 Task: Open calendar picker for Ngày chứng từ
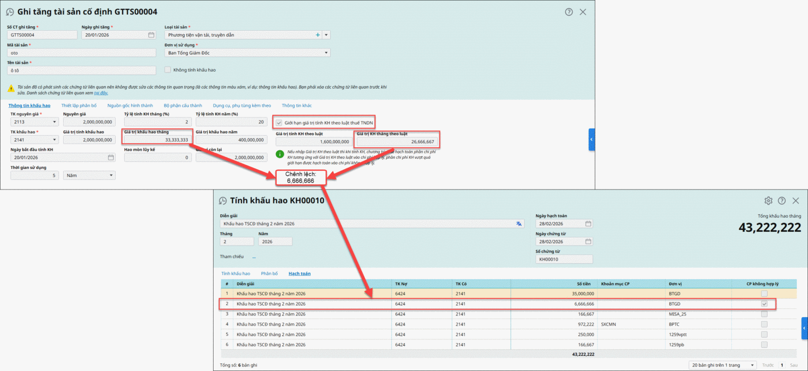coord(588,241)
